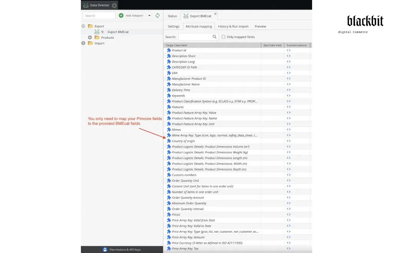
Task: Open transformation code icon for Country of origin
Action: click(x=289, y=141)
